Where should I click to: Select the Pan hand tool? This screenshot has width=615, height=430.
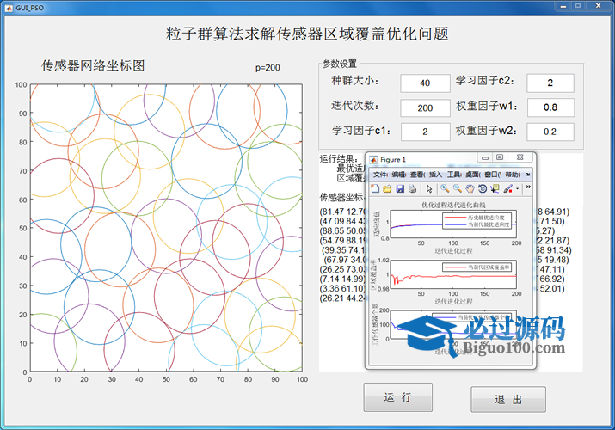pos(470,189)
